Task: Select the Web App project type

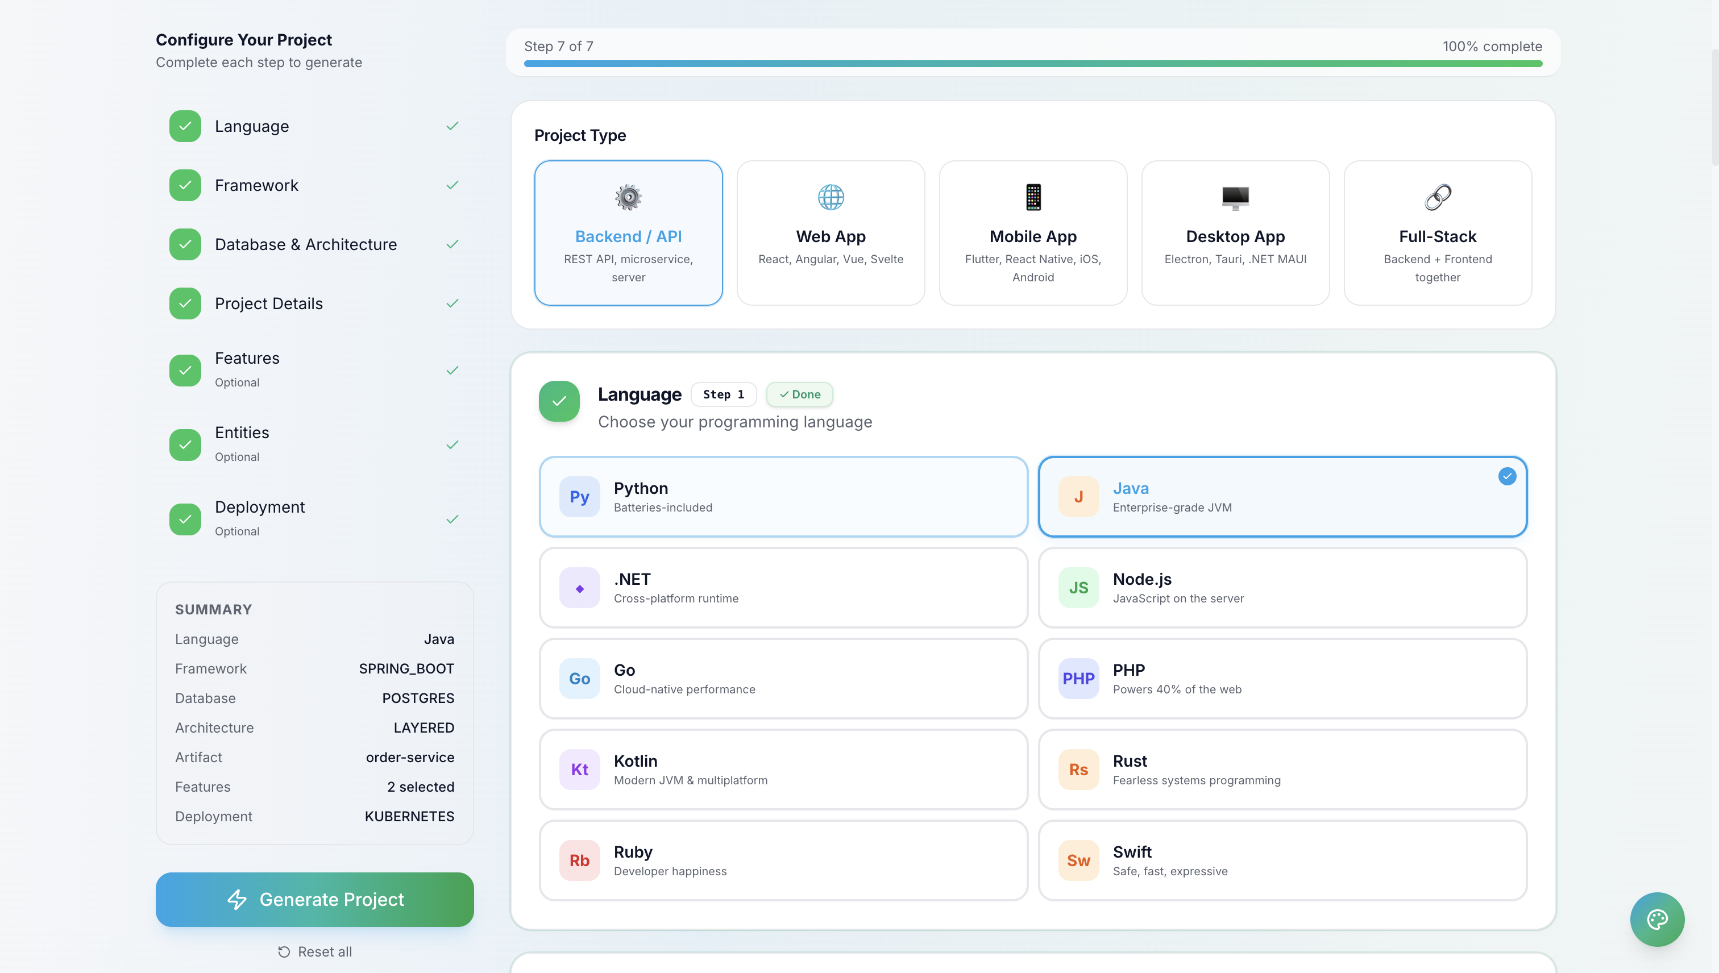Action: pyautogui.click(x=831, y=232)
